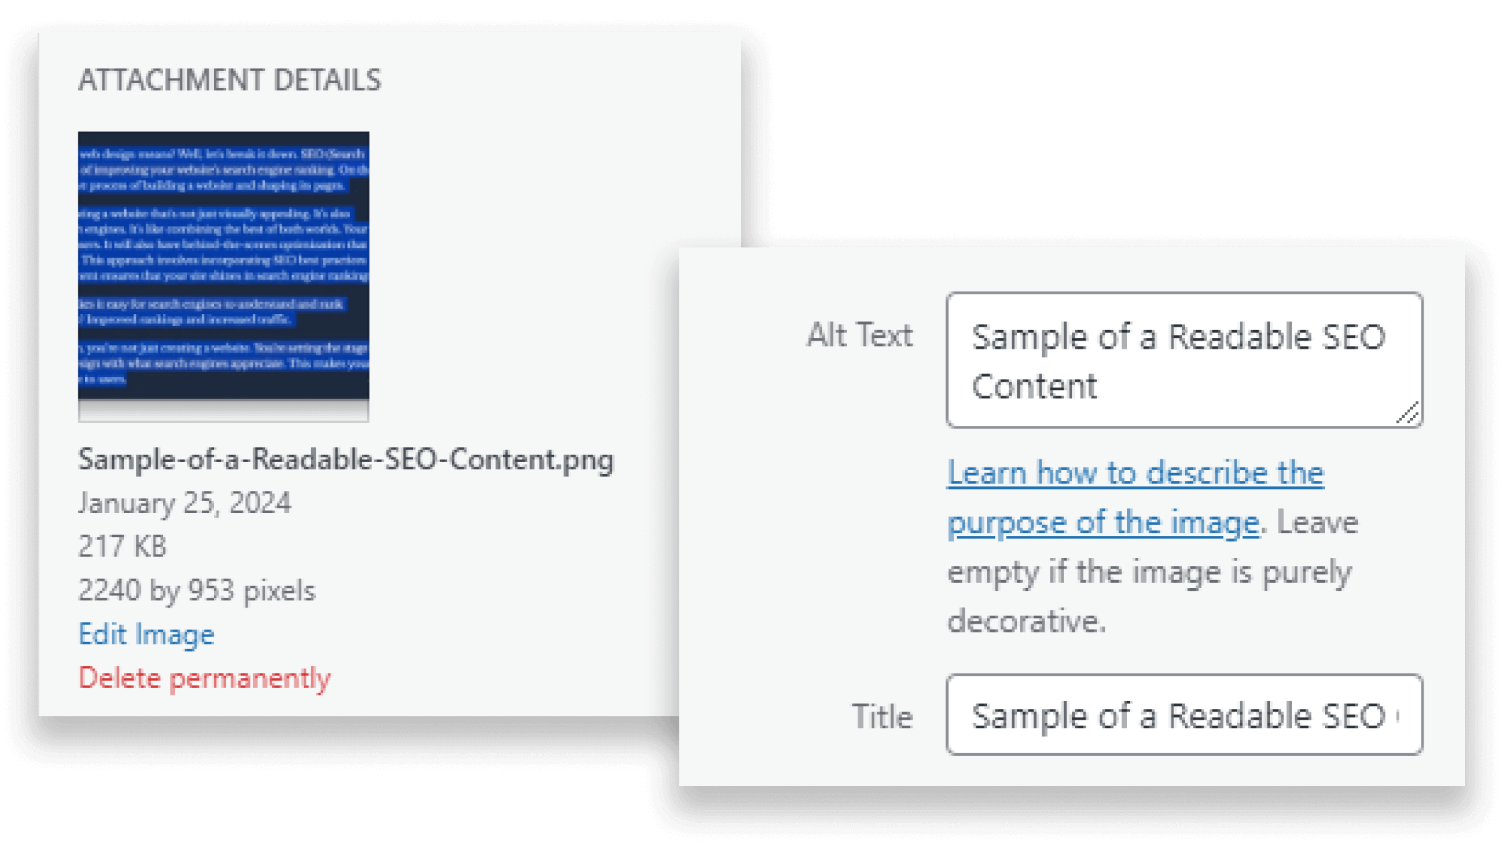Select the Sample-of-a-Readable-SEO-Content.png thumbnail
The height and width of the screenshot is (845, 1502).
pyautogui.click(x=223, y=275)
